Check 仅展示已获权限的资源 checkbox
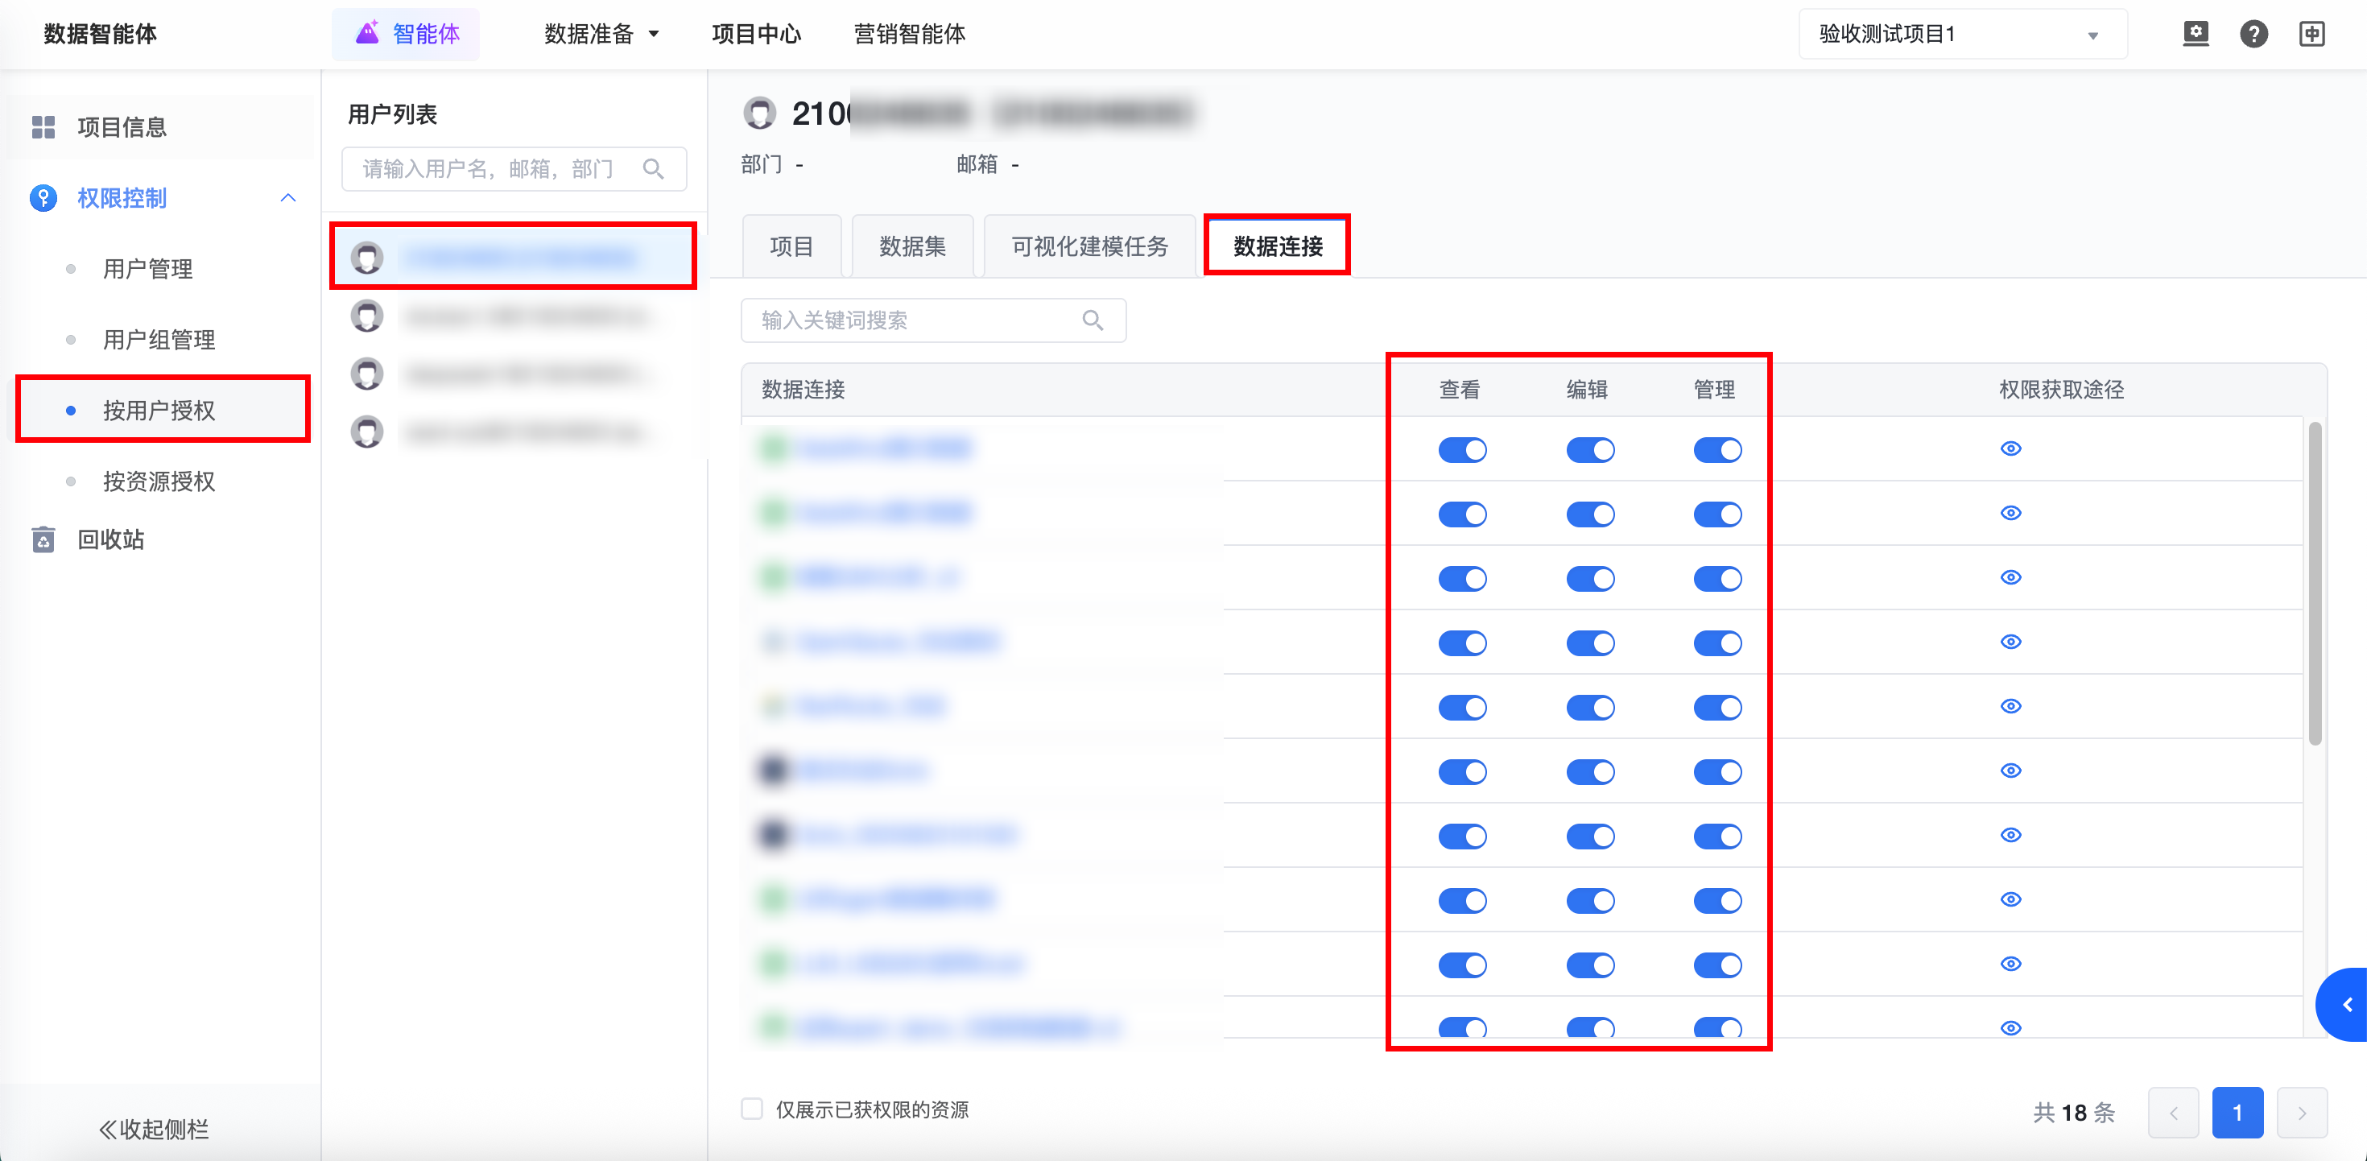Image resolution: width=2367 pixels, height=1161 pixels. pos(752,1109)
